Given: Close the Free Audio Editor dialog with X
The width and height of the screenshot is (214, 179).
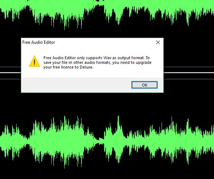Looking at the screenshot, I should click(158, 42).
